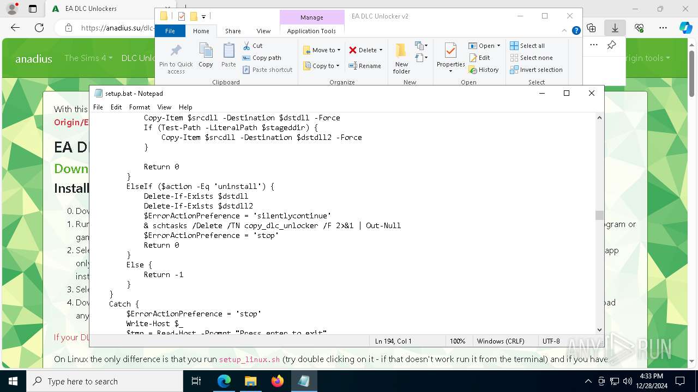
Task: Click the Edge address bar URL
Action: pyautogui.click(x=117, y=28)
